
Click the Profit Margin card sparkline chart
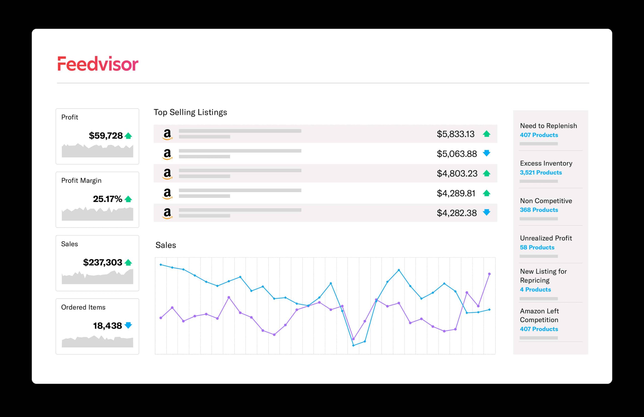click(97, 214)
